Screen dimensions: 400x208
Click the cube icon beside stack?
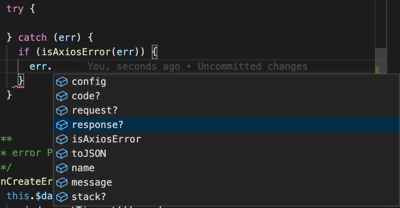pos(62,197)
